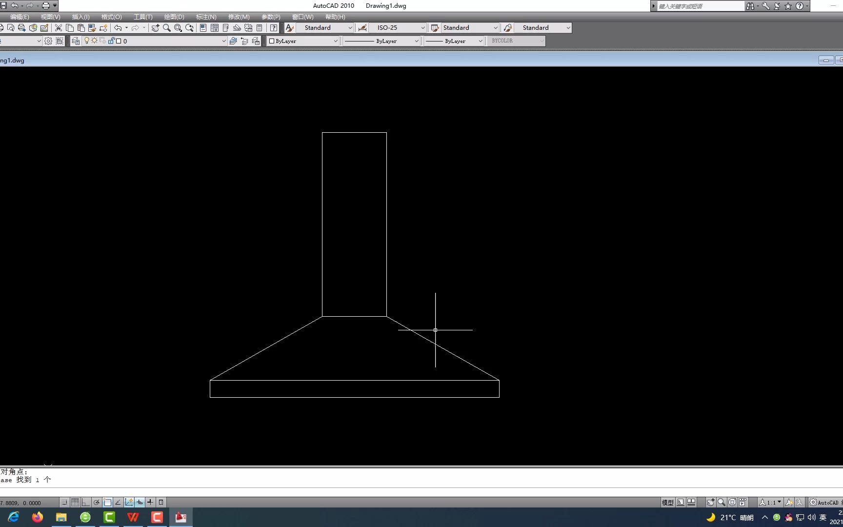Click the Undo arrow in standard toolbar
This screenshot has width=843, height=527.
point(118,28)
